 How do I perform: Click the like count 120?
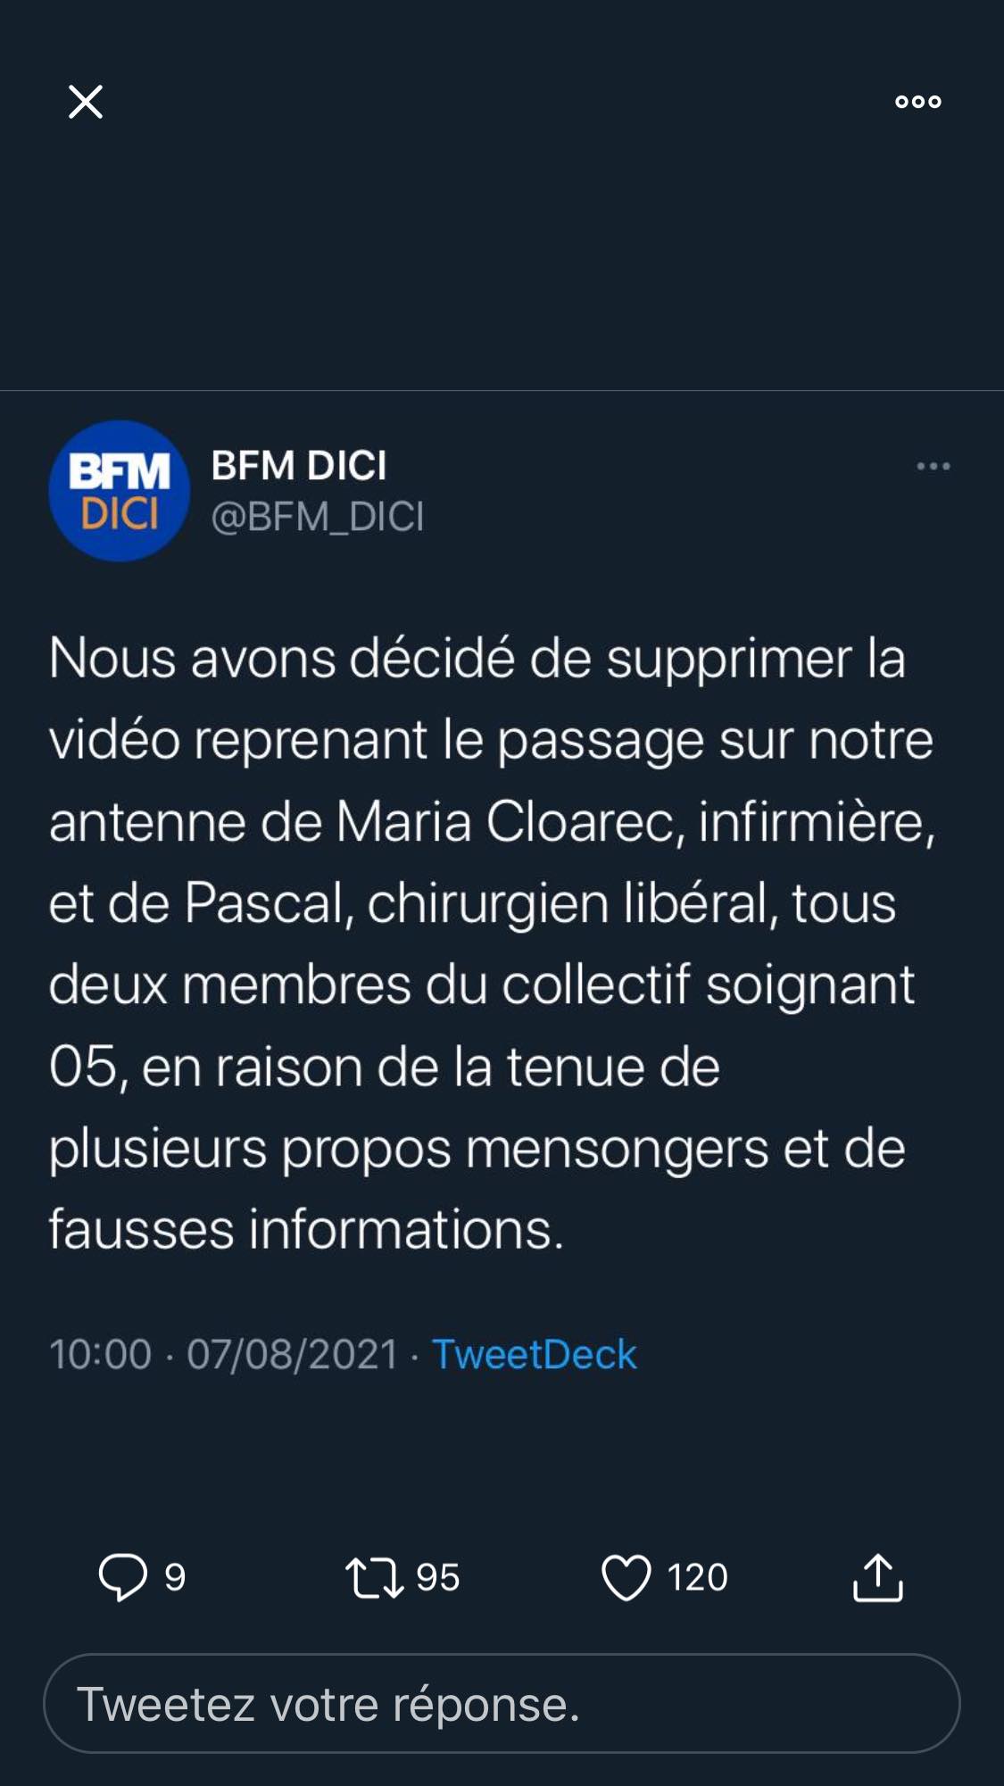[x=698, y=1577]
